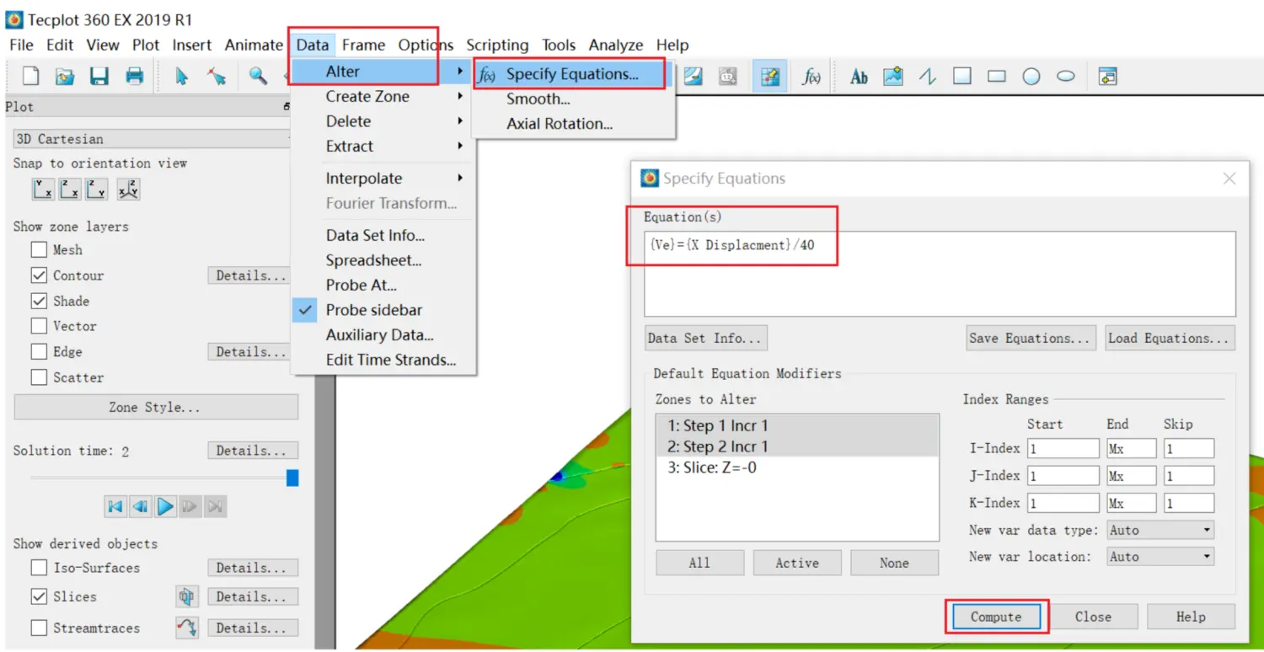Open the 3D Cartesian plot type dropdown
The height and width of the screenshot is (652, 1264).
(153, 139)
